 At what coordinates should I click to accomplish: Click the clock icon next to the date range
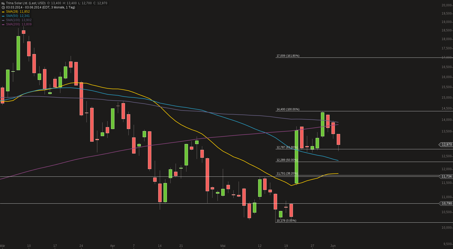tap(3, 7)
